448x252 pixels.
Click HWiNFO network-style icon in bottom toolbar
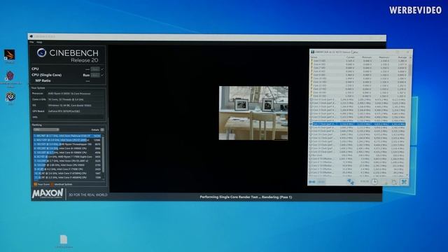click(x=351, y=182)
